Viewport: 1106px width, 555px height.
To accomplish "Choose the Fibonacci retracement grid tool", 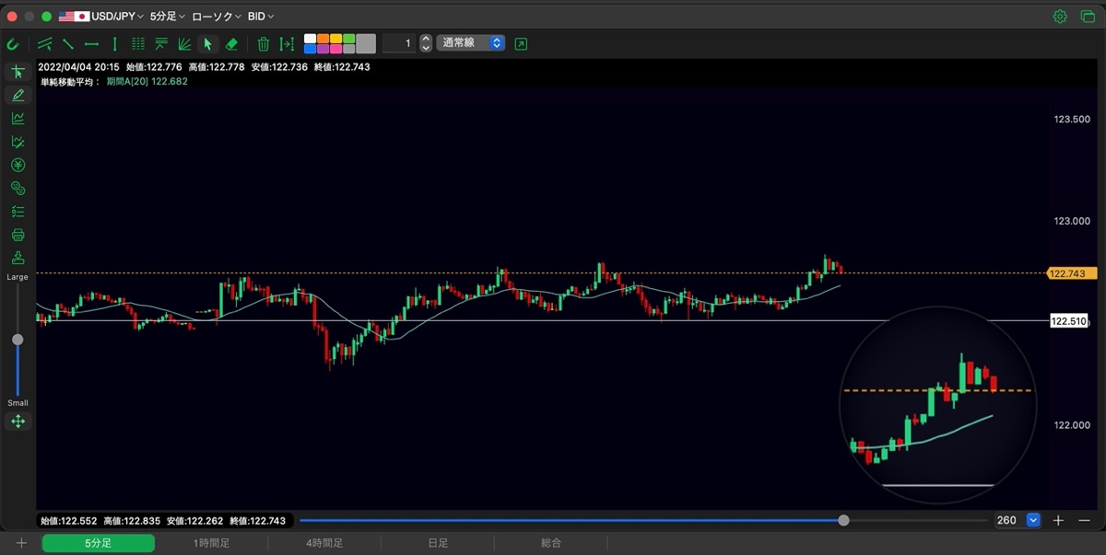I will (x=138, y=43).
